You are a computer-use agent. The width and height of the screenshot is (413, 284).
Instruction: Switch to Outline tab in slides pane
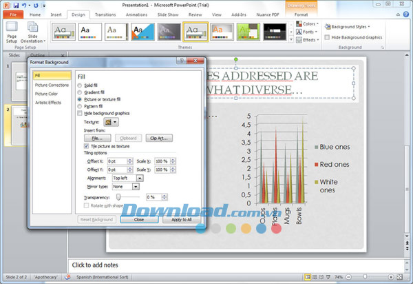pyautogui.click(x=37, y=55)
